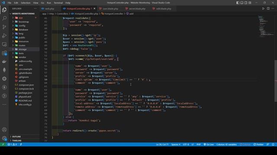This screenshot has width=277, height=155.
Task: Open vite.config.js in the explorer
Action: click(25, 105)
